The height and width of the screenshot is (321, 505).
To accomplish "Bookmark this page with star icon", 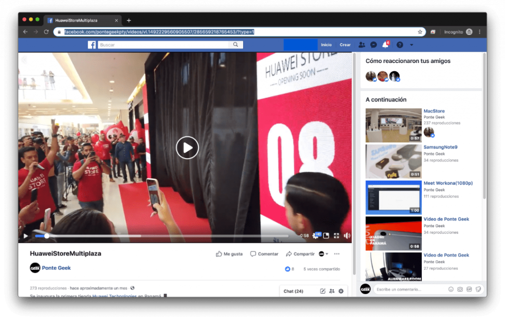I will click(420, 32).
